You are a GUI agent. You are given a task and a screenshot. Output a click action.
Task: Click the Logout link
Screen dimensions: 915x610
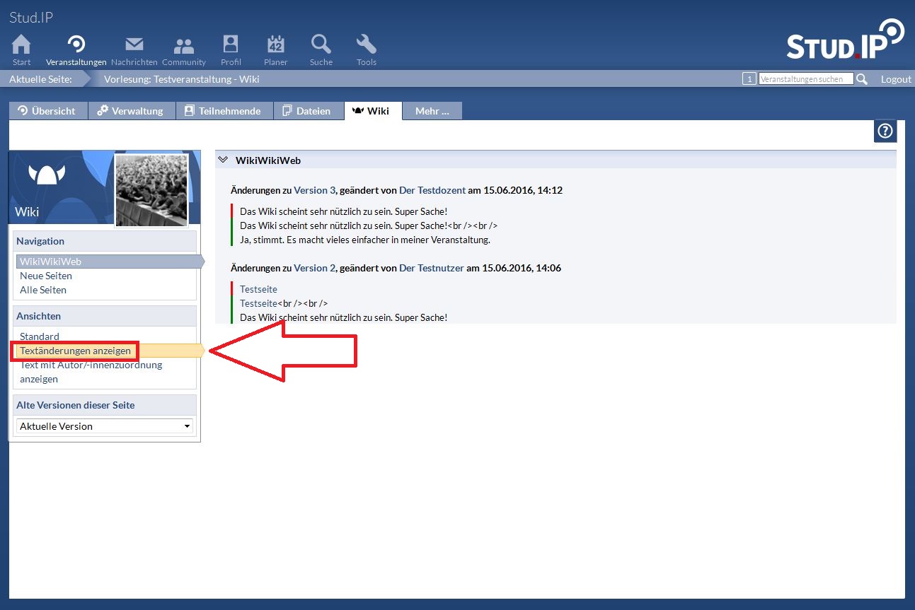pyautogui.click(x=895, y=79)
